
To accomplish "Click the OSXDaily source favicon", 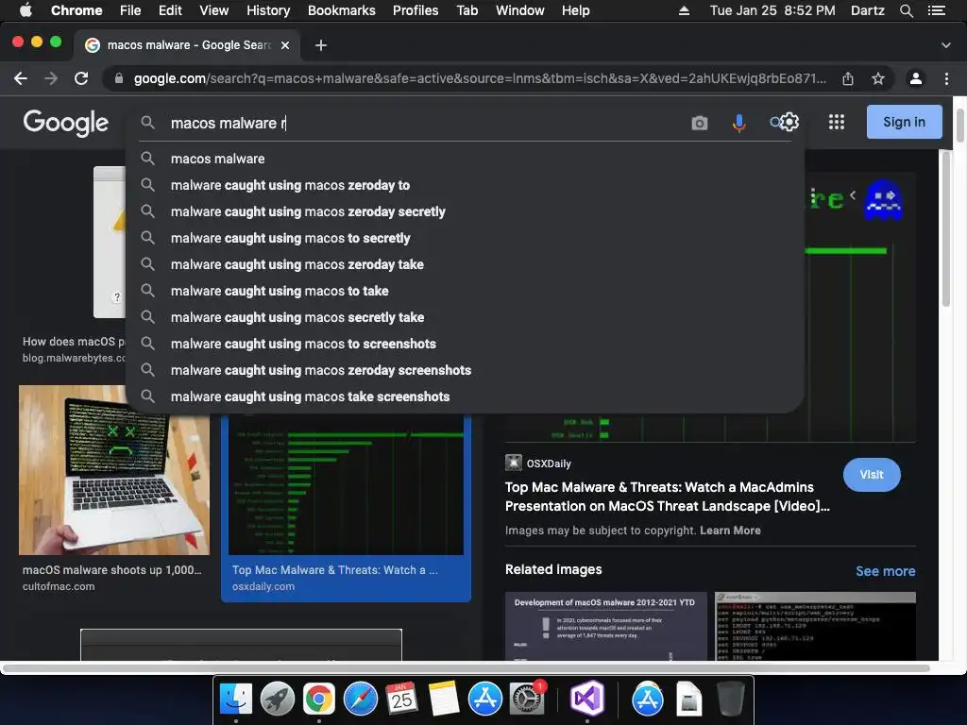I will tap(513, 463).
